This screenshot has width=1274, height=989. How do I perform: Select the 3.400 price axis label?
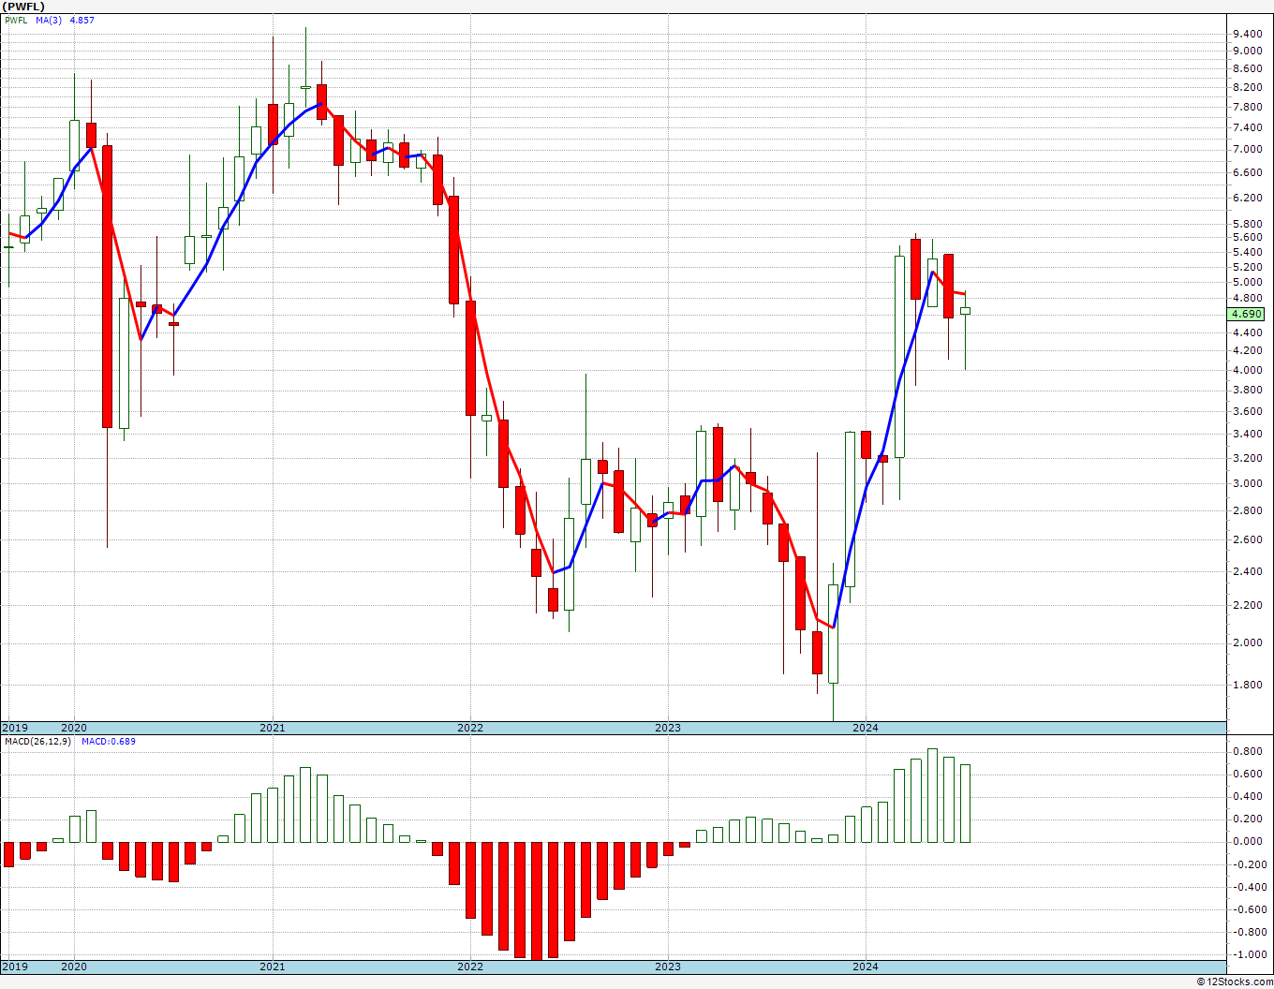coord(1249,434)
